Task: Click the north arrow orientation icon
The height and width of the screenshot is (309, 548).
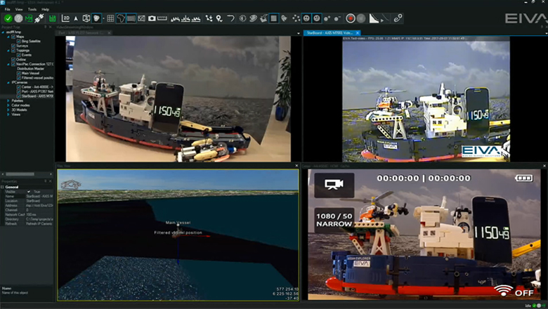Action: 76,18
